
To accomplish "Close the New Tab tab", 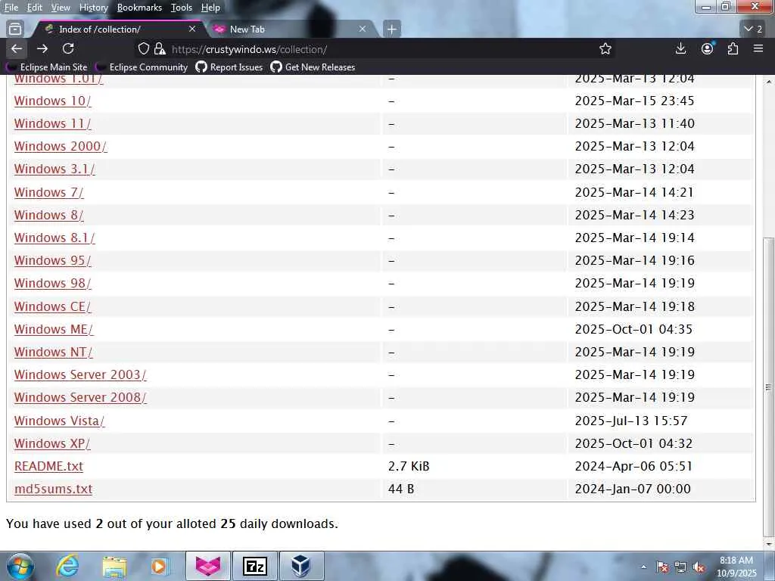I will click(363, 30).
